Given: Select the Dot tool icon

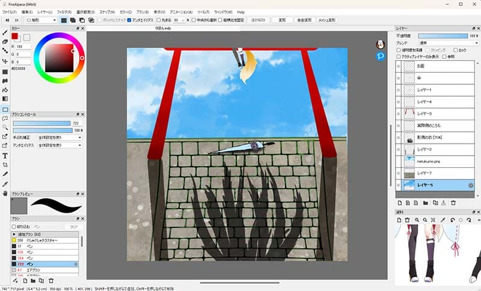Looking at the screenshot, I should tap(5, 51).
